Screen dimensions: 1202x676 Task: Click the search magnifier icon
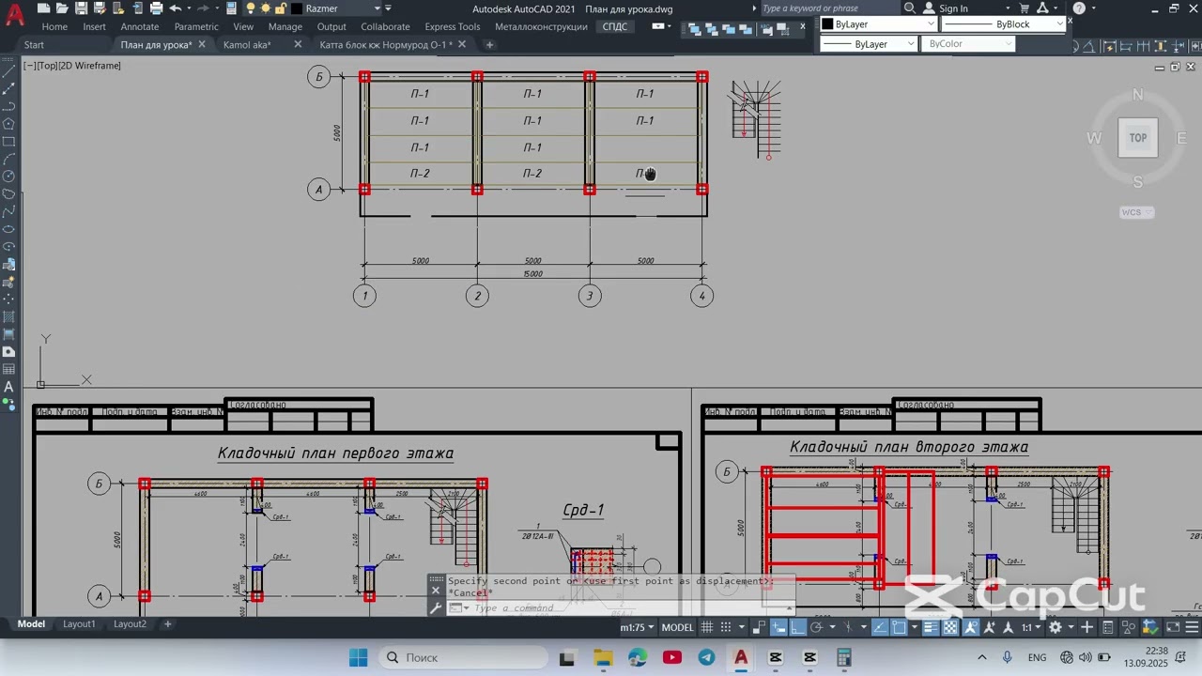click(909, 8)
